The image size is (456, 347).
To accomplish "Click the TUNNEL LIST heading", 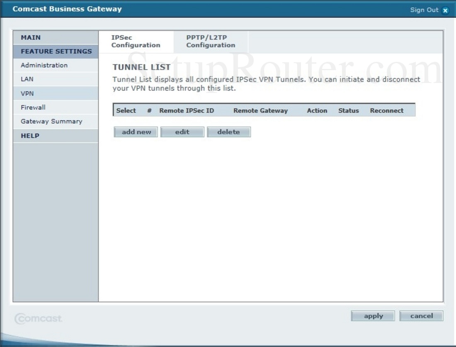I will click(x=142, y=67).
